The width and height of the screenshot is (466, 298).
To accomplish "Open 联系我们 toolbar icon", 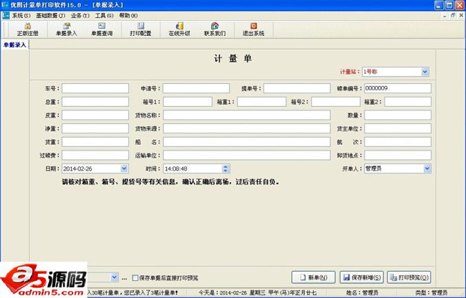I will (x=214, y=29).
